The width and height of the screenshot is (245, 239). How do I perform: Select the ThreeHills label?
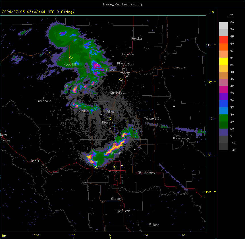pos(153,119)
